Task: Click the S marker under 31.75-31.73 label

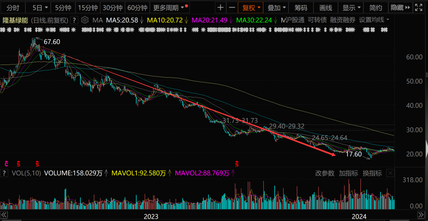Action: [237, 164]
